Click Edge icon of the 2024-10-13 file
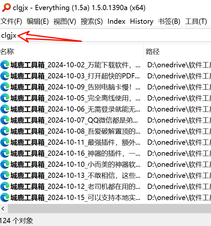Image resolution: width=211 pixels, height=226 pixels. [5, 176]
